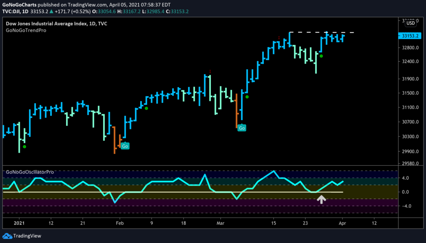Click the oscillator low near early February
This screenshot has height=243, width=426.
point(115,202)
